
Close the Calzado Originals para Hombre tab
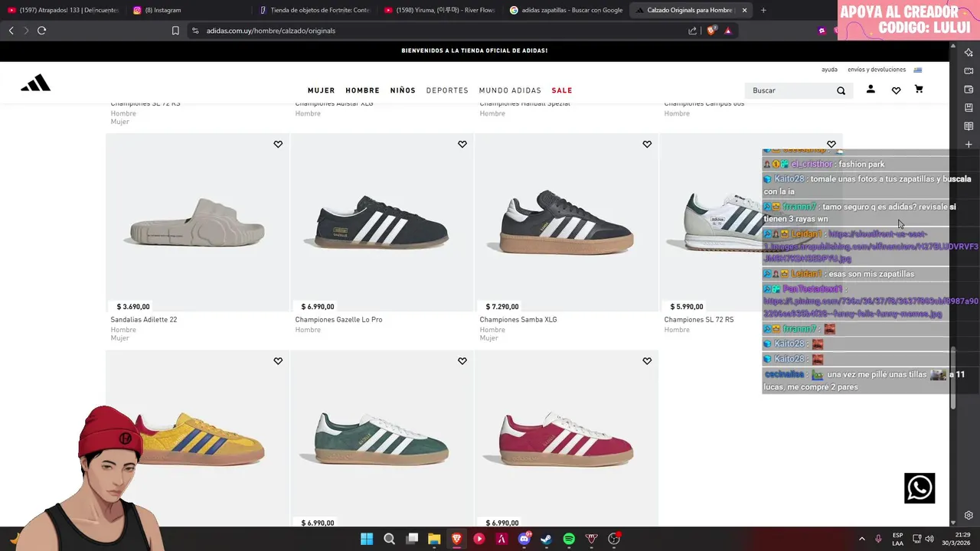(744, 10)
